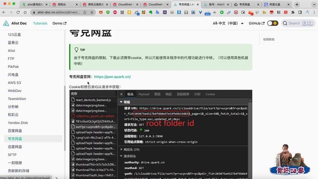318x179 pixels.
Task: Click the sidebar vertical scrollbar
Action: click(x=65, y=118)
